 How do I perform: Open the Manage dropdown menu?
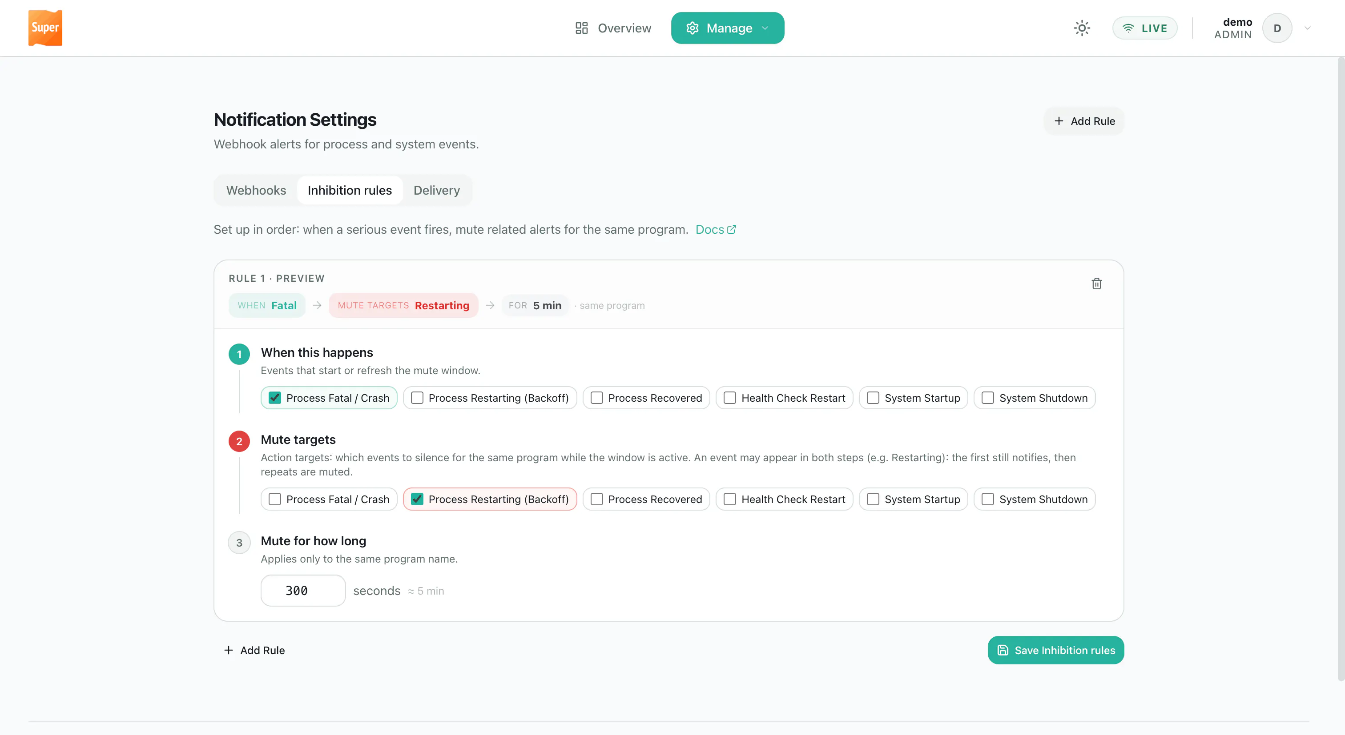coord(727,28)
